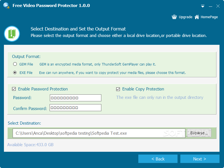Minimize the window

pyautogui.click(x=210, y=6)
